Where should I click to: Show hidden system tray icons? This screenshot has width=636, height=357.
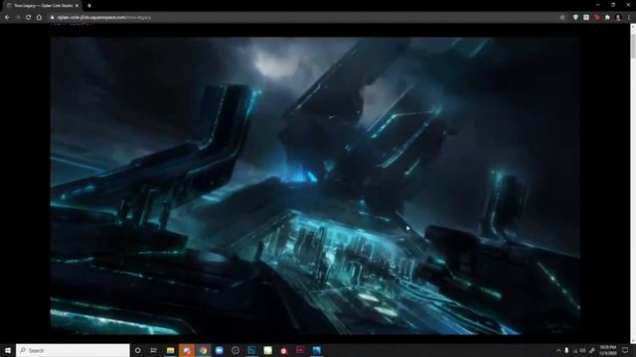click(x=558, y=350)
